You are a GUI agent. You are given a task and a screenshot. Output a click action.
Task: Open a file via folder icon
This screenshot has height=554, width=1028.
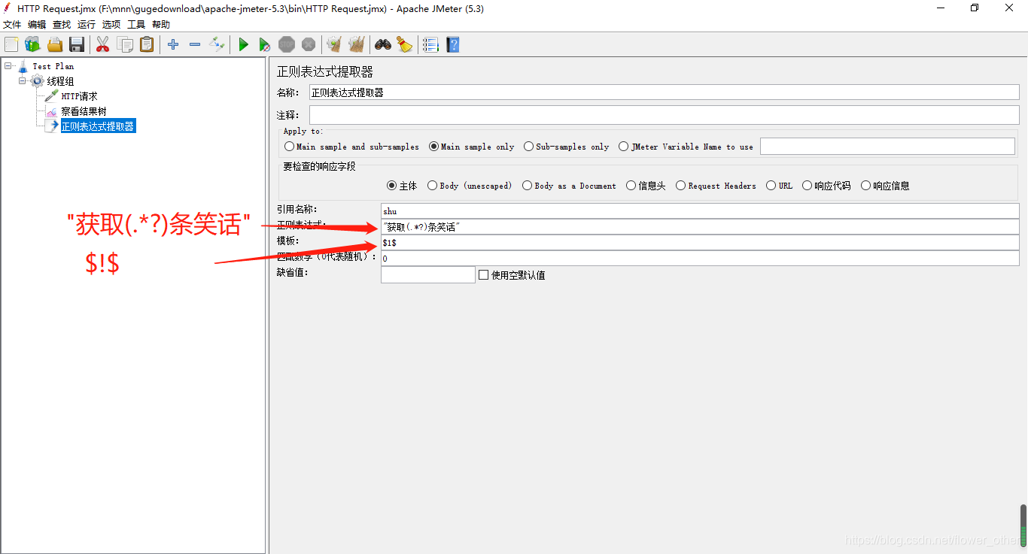(55, 45)
